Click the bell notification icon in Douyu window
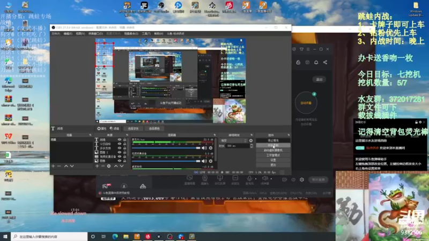The width and height of the screenshot is (429, 241). 316,62
